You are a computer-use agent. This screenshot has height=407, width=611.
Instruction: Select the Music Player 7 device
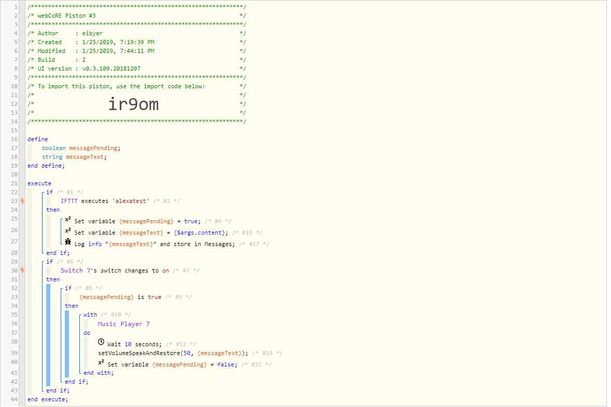click(x=123, y=324)
